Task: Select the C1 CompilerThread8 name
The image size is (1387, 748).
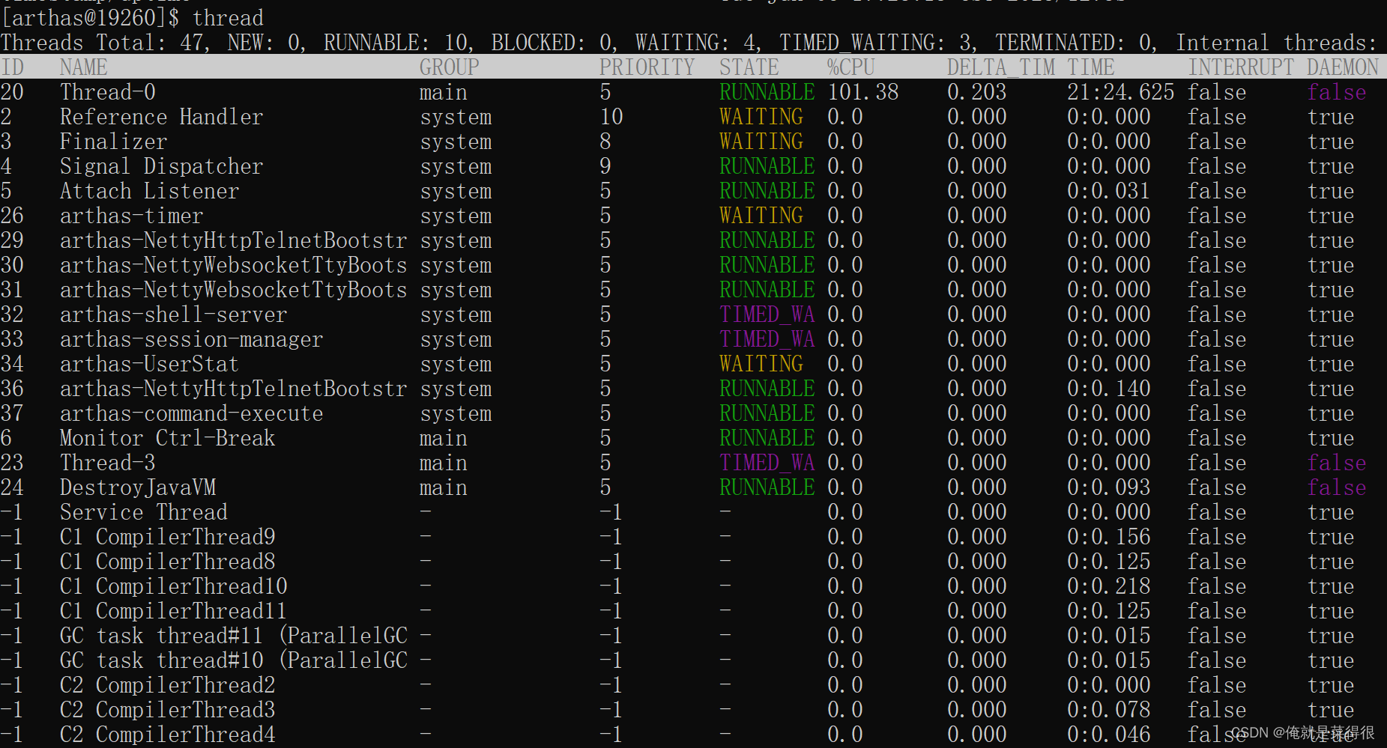Action: [168, 562]
